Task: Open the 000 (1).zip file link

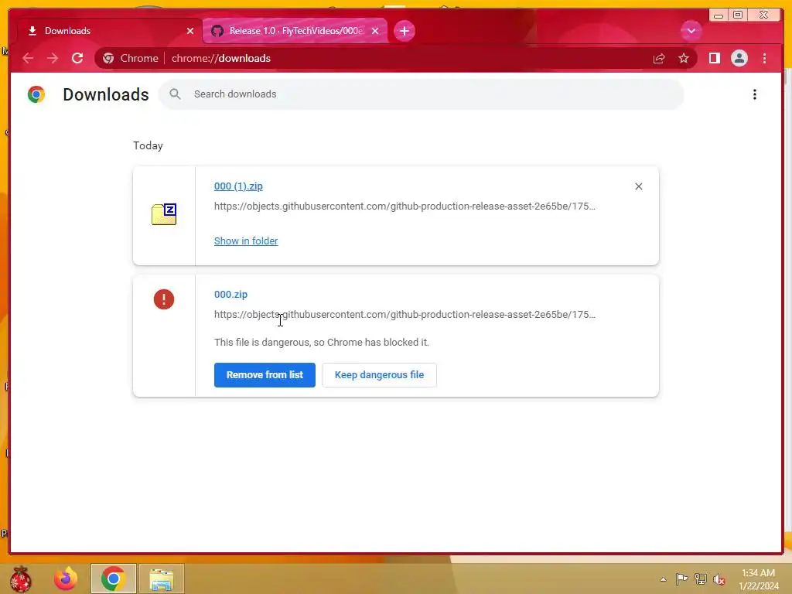Action: (x=238, y=186)
